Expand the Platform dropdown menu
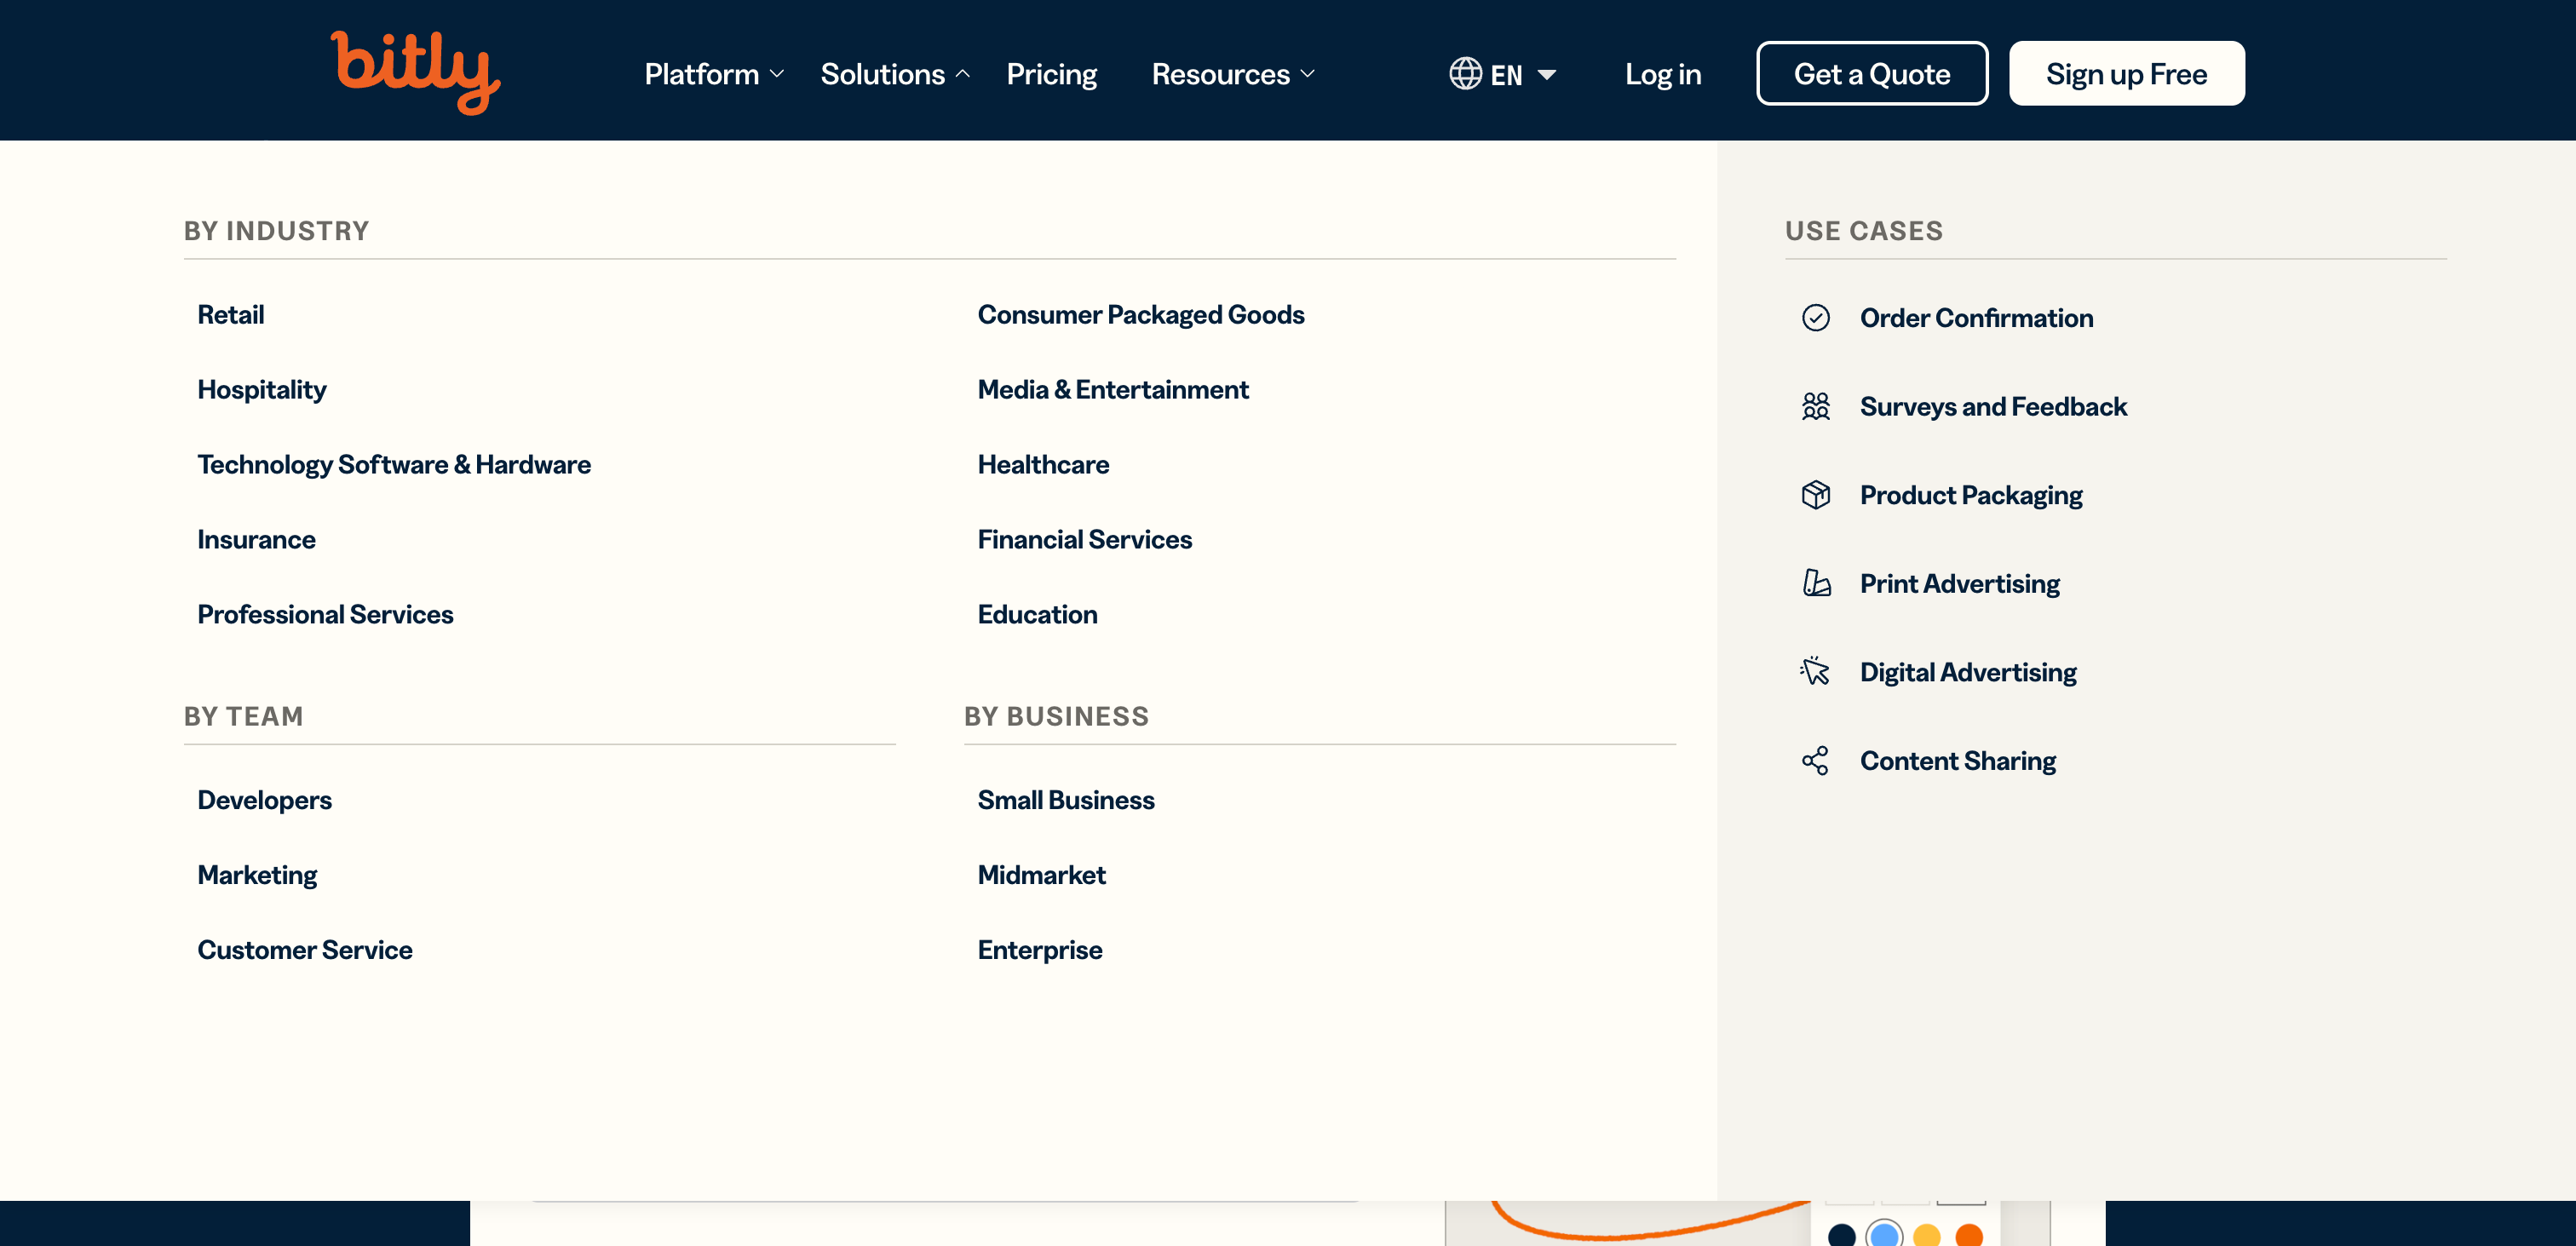 tap(713, 74)
